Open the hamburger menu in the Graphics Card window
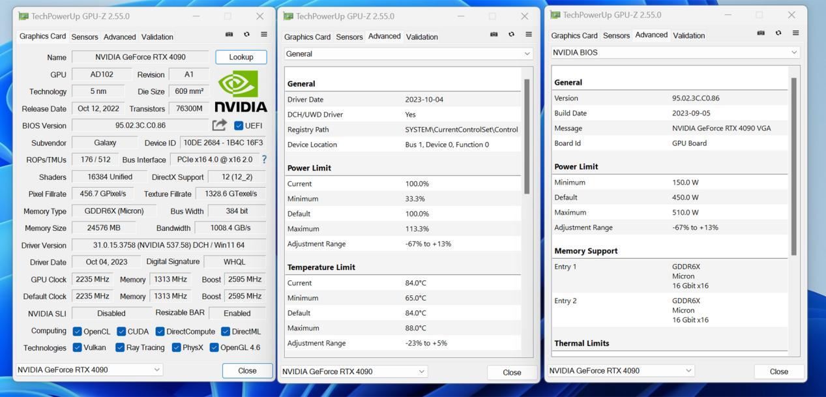 (x=264, y=35)
